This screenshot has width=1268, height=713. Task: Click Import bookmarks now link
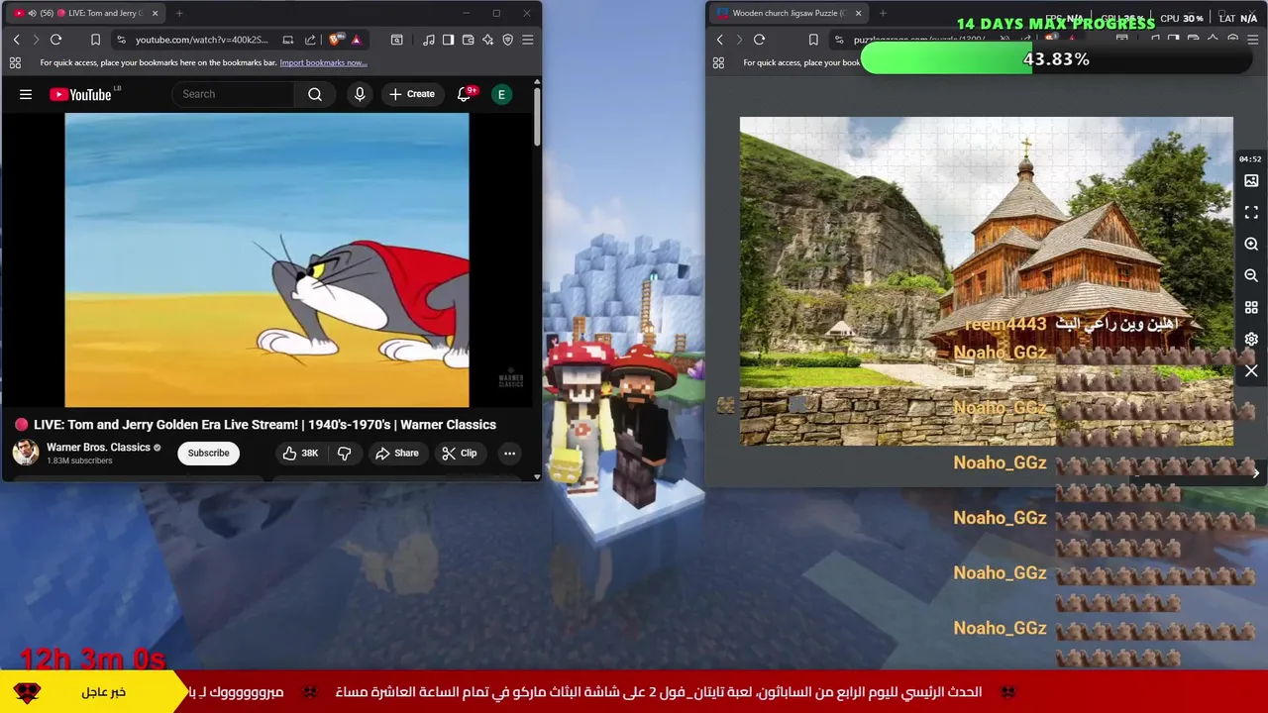click(323, 62)
